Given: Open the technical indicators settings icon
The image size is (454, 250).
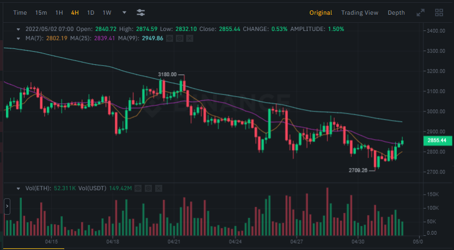Looking at the screenshot, I should click(140, 12).
